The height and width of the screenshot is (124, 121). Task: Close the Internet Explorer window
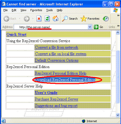coord(117,4)
